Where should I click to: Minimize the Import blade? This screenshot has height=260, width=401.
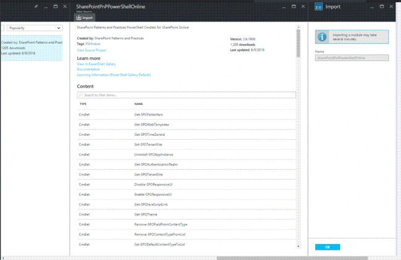[372, 7]
